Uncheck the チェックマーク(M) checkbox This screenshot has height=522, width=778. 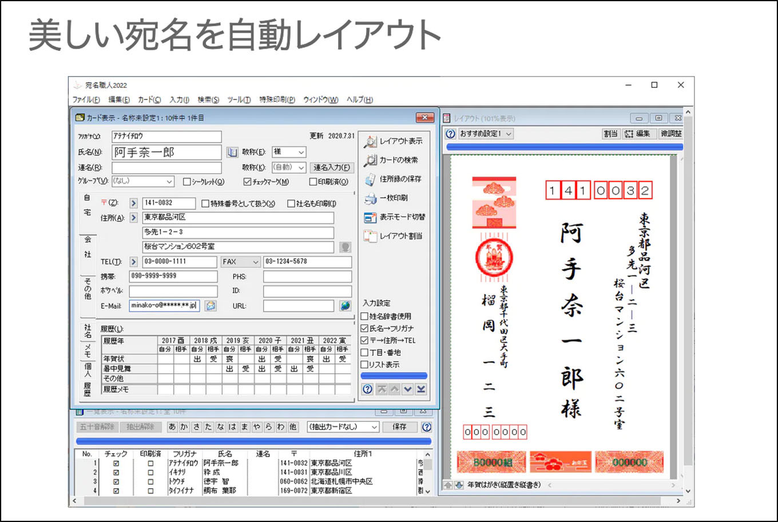click(247, 182)
